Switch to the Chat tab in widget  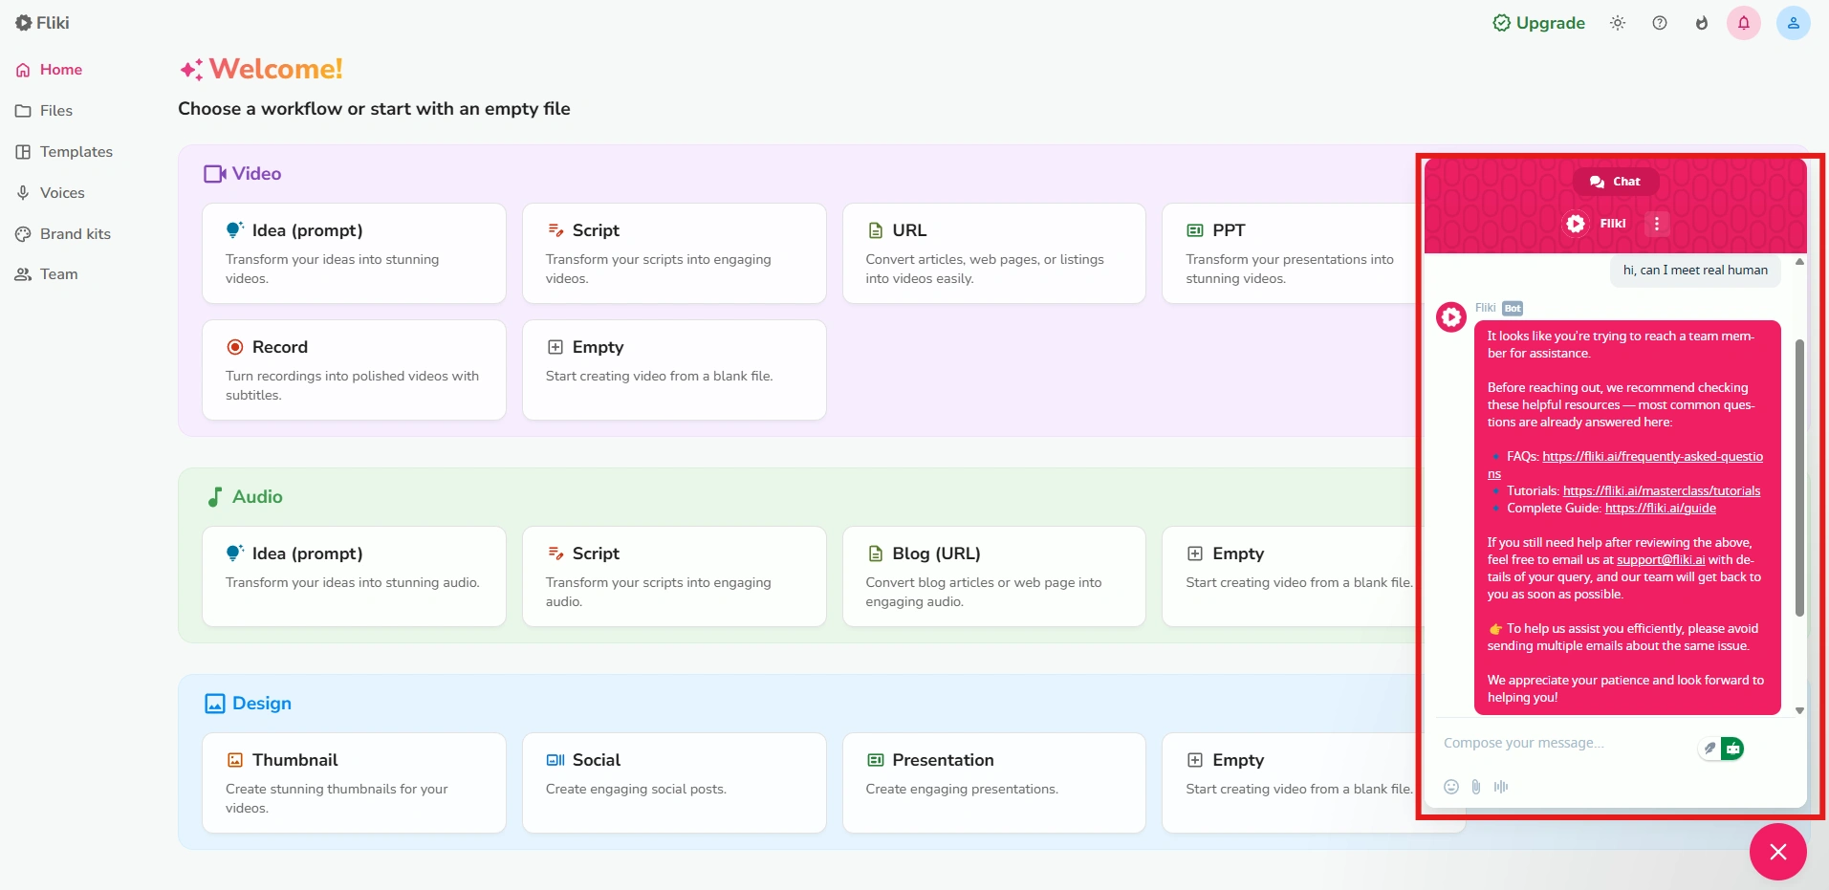1616,182
